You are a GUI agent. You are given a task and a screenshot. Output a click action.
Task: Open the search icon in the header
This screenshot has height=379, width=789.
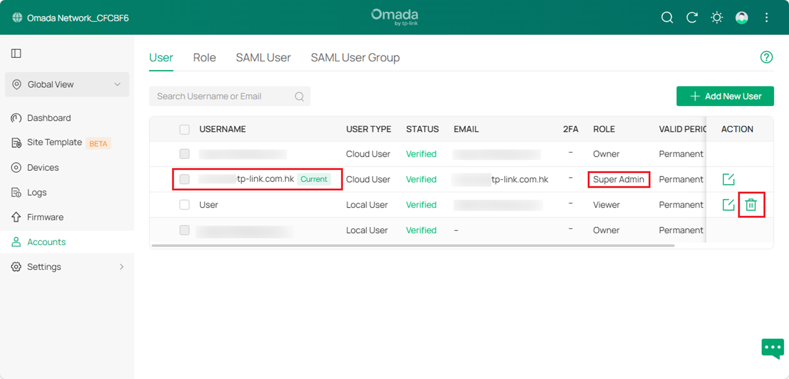[667, 17]
